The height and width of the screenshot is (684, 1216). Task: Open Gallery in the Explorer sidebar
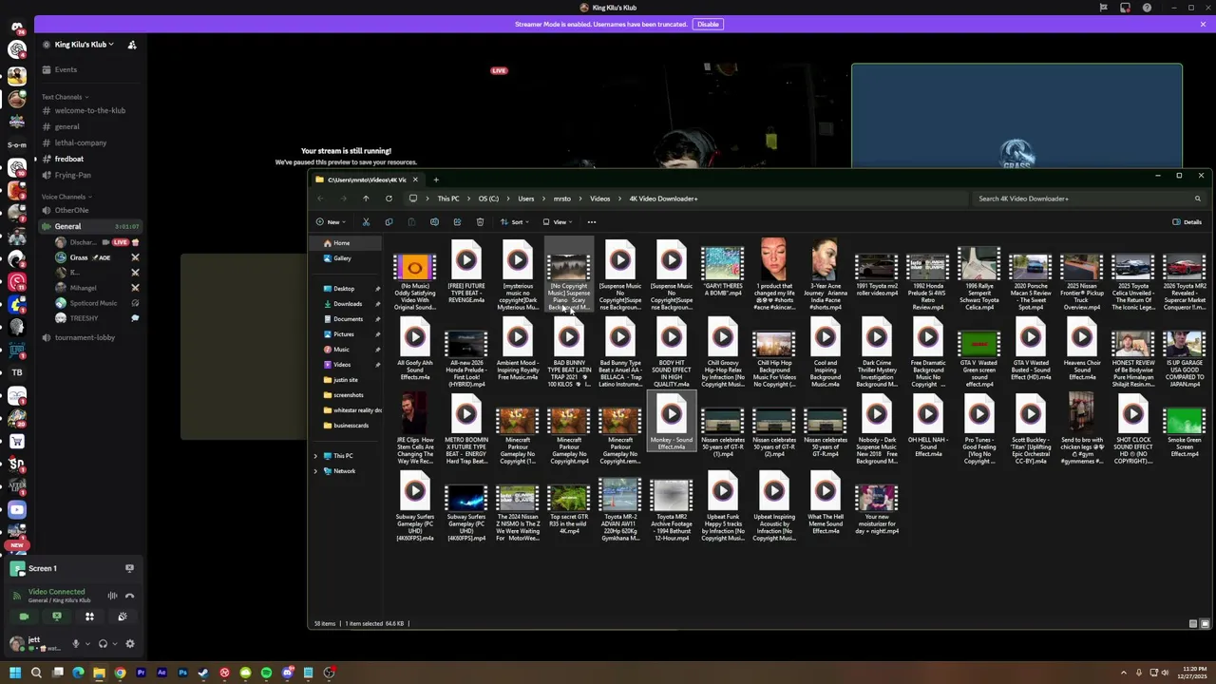tap(342, 258)
